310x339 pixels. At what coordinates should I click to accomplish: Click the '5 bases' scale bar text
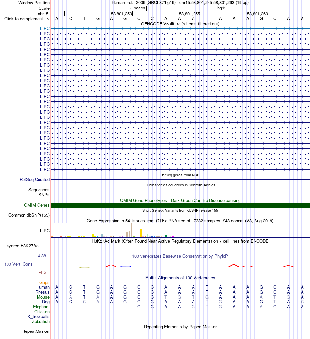(x=137, y=8)
